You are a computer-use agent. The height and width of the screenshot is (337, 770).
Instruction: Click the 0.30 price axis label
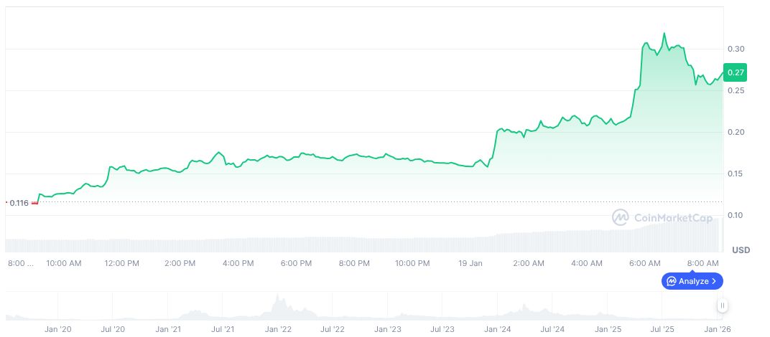point(736,49)
